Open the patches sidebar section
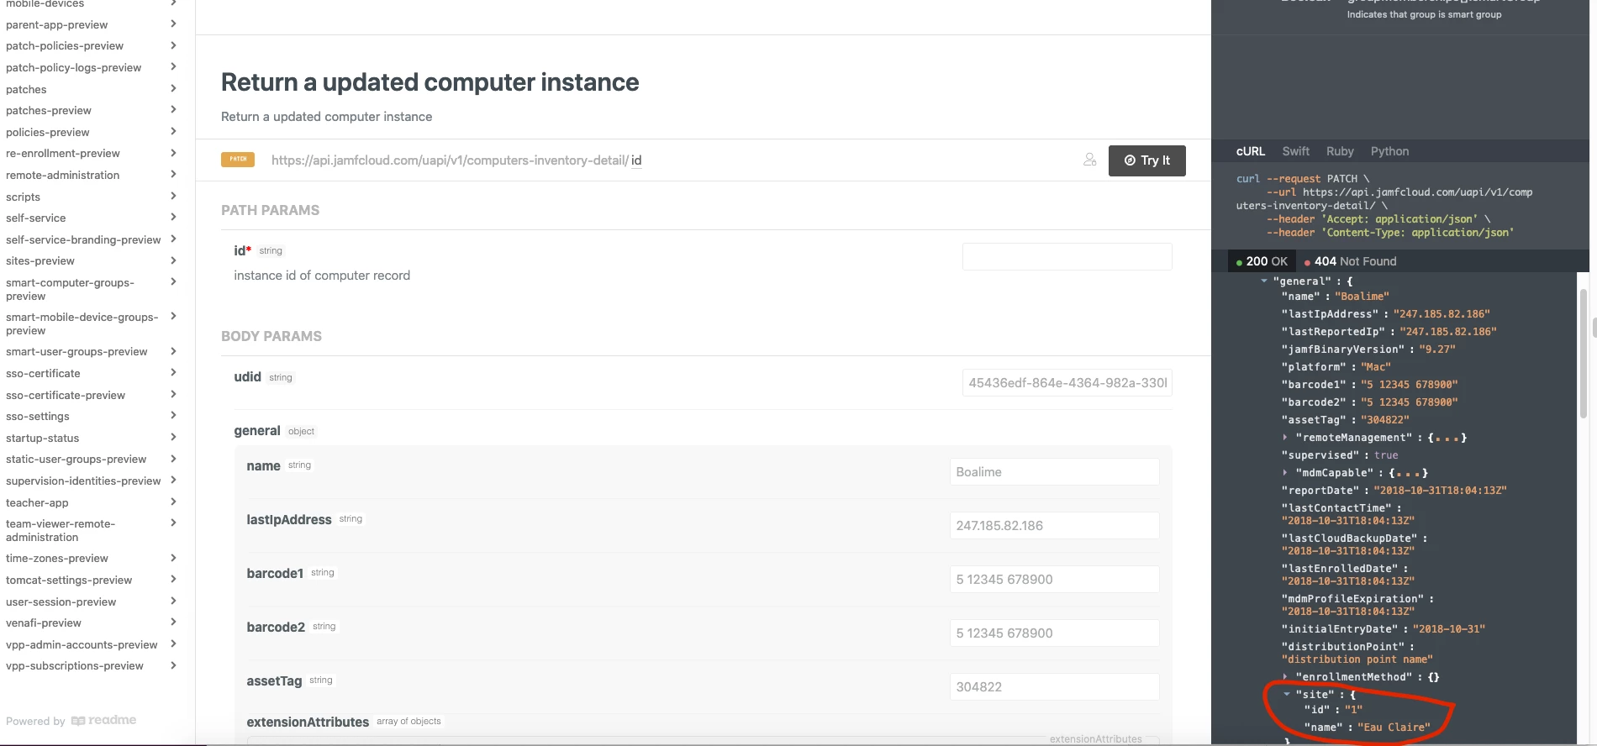1597x746 pixels. click(x=91, y=89)
